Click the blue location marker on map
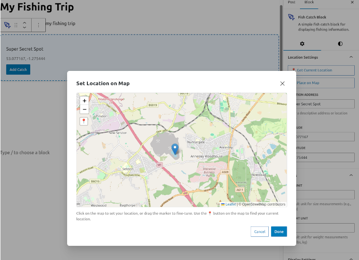This screenshot has height=260, width=359. click(175, 149)
